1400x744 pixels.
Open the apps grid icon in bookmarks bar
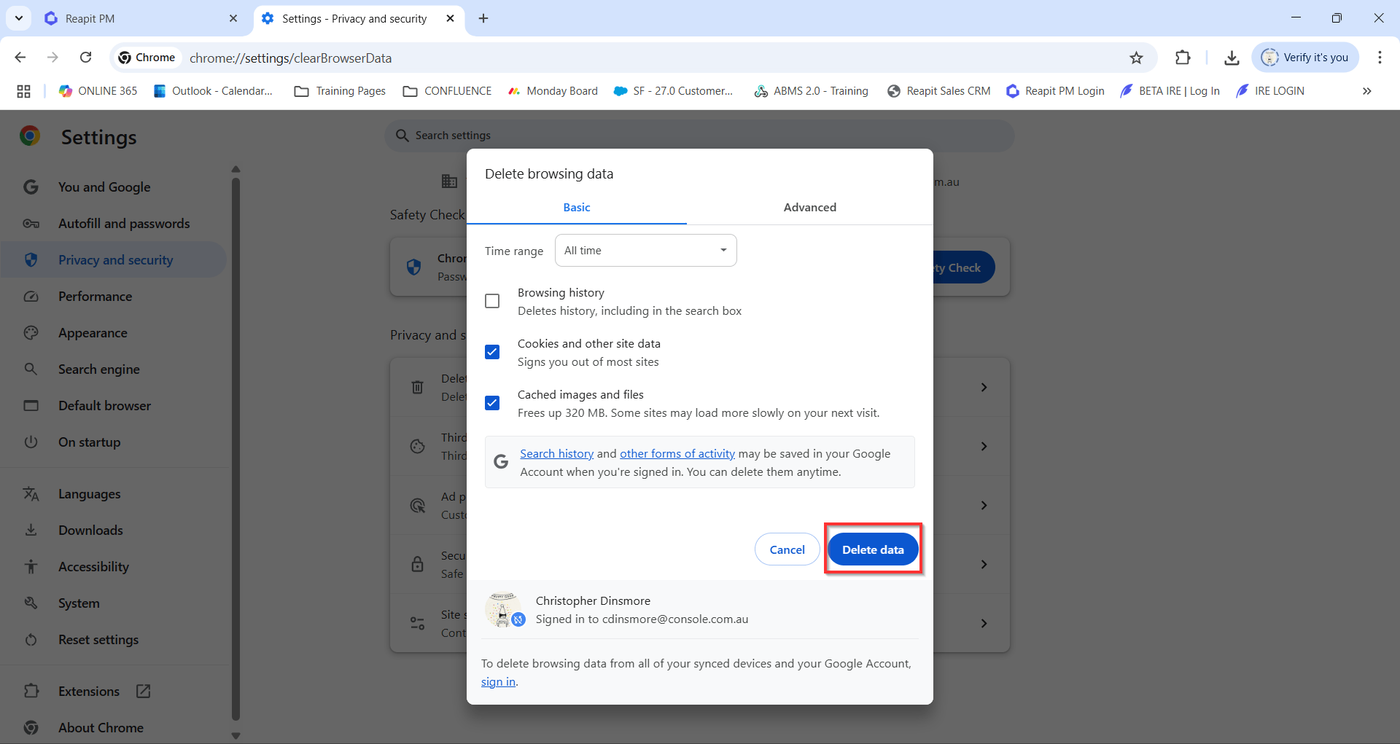tap(23, 91)
